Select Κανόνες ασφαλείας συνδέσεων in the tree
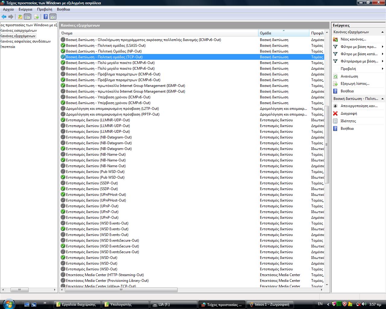Image resolution: width=386 pixels, height=309 pixels. (26, 41)
